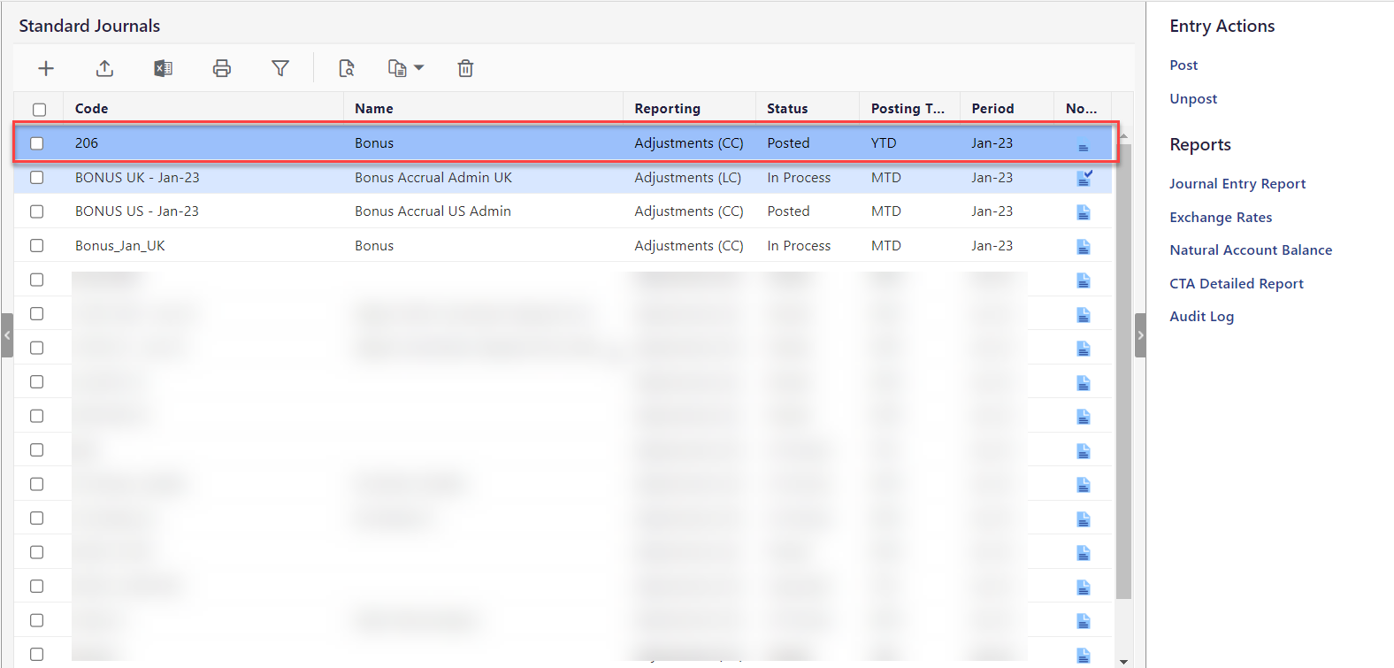Screen dimensions: 1394x668
Task: Open the Audit Log report
Action: pyautogui.click(x=1201, y=316)
